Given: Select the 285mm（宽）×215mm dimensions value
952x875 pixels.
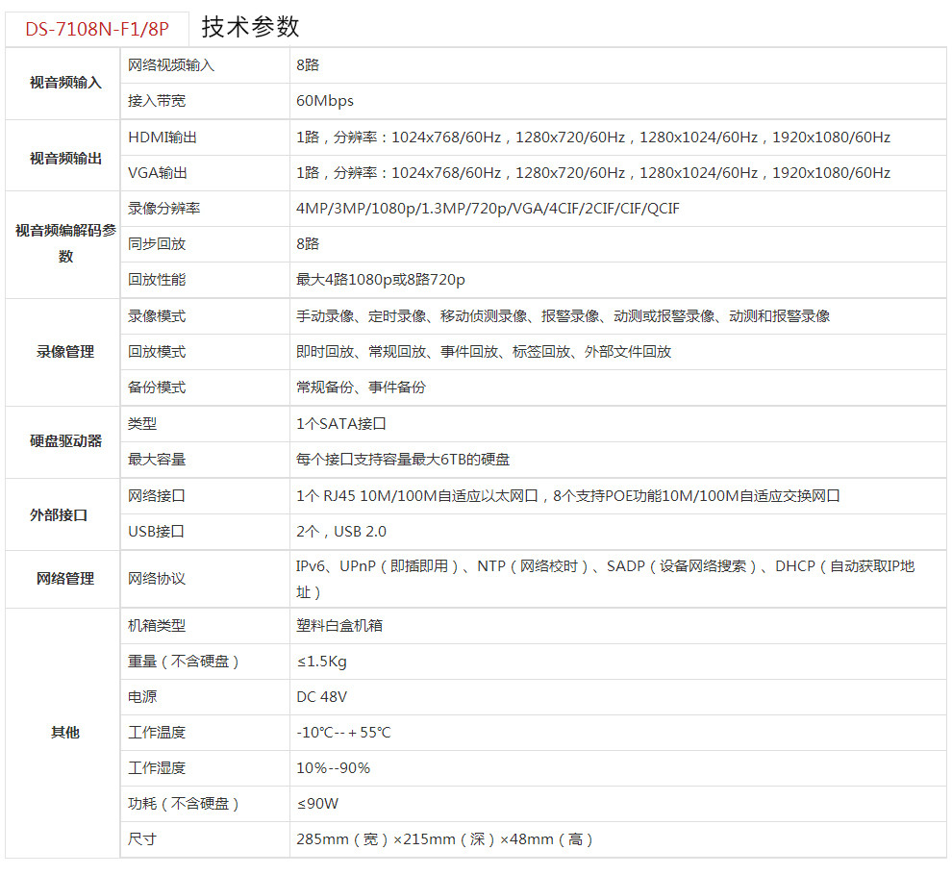Looking at the screenshot, I should pos(445,839).
